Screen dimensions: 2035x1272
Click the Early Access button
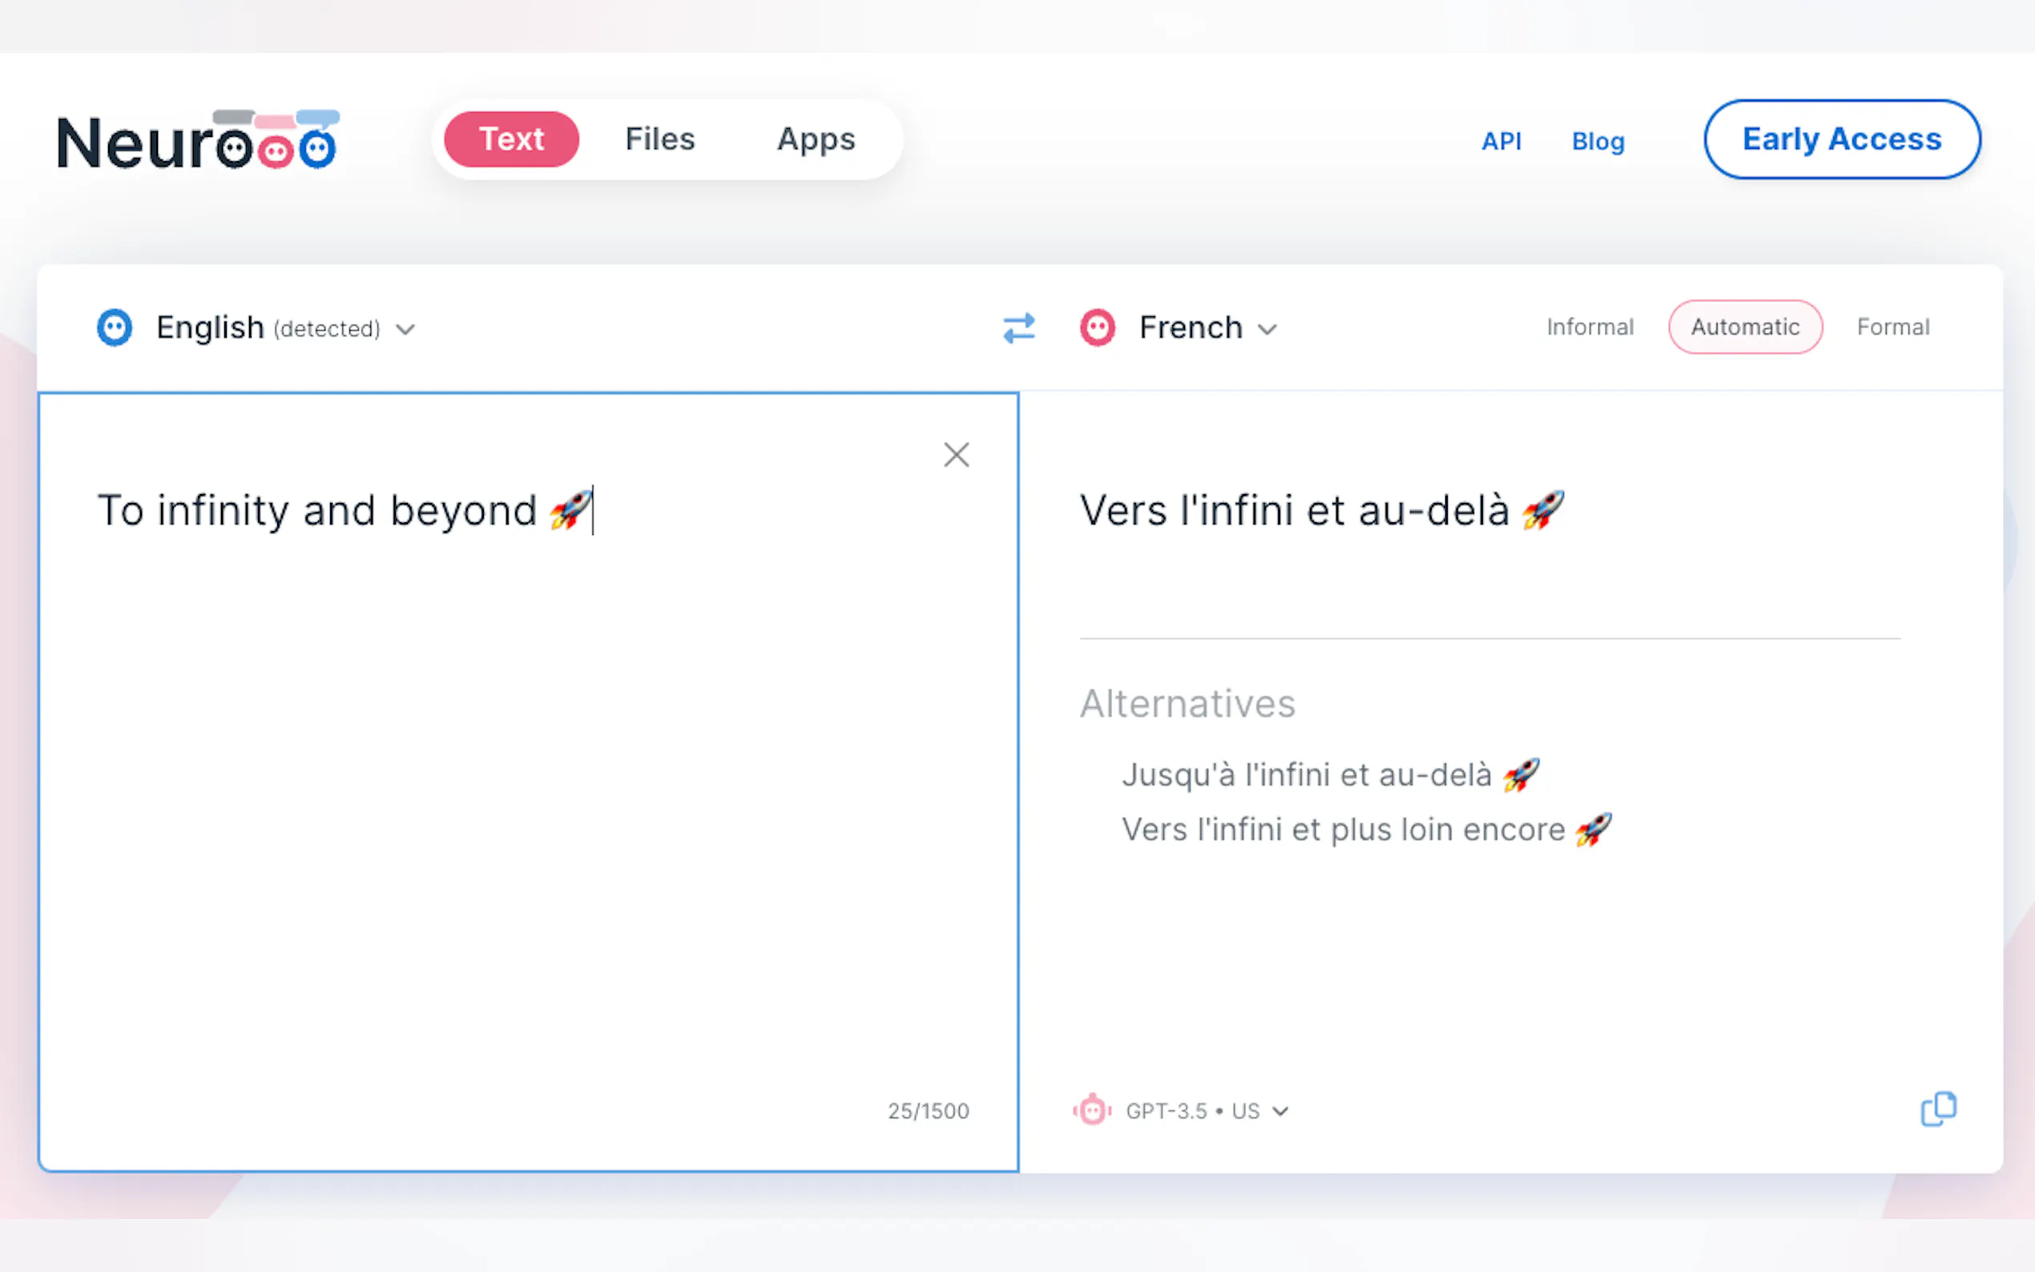pos(1841,139)
